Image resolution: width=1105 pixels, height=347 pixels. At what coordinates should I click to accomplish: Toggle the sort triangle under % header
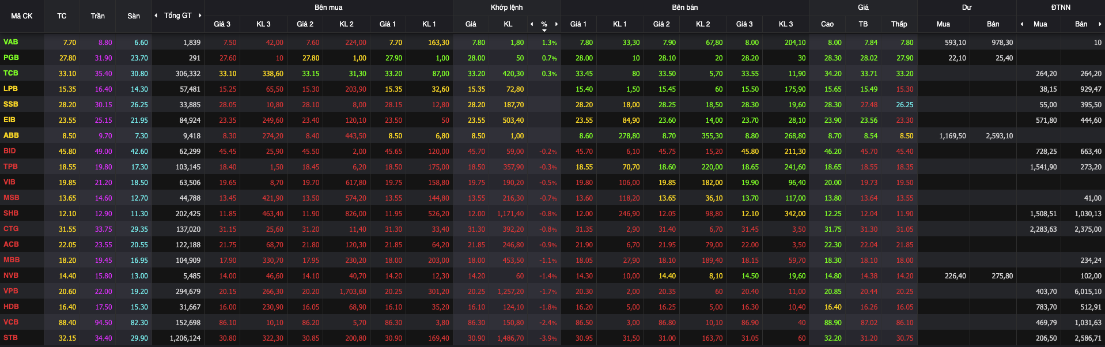(544, 30)
